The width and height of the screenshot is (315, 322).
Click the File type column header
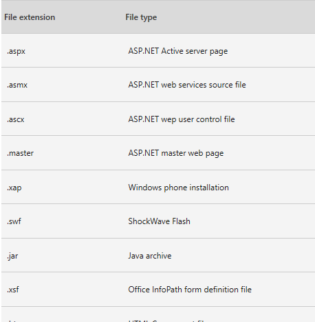pyautogui.click(x=141, y=17)
